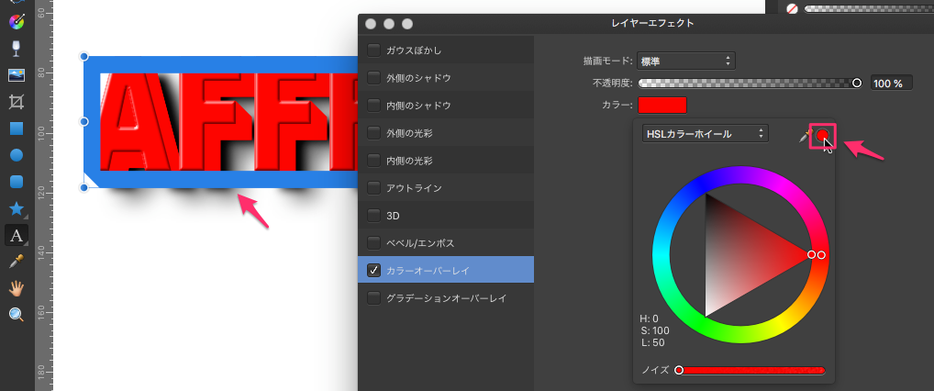Image resolution: width=934 pixels, height=391 pixels.
Task: Select the Artistic Text tool
Action: pos(16,235)
